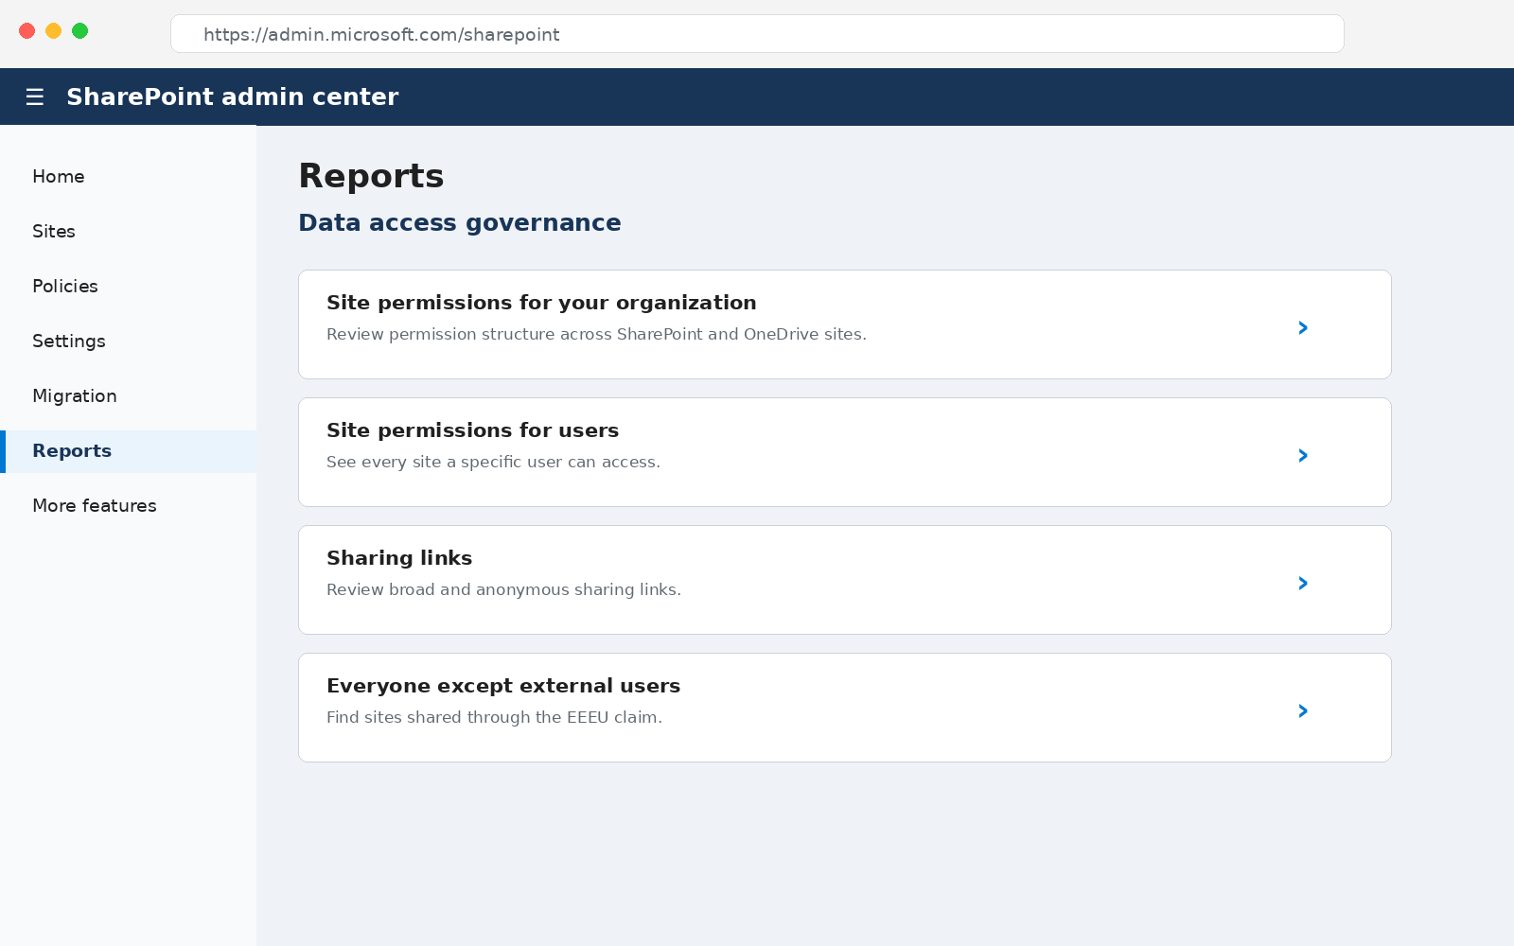Click the Data access governance heading
Viewport: 1514px width, 946px height.
click(x=460, y=222)
